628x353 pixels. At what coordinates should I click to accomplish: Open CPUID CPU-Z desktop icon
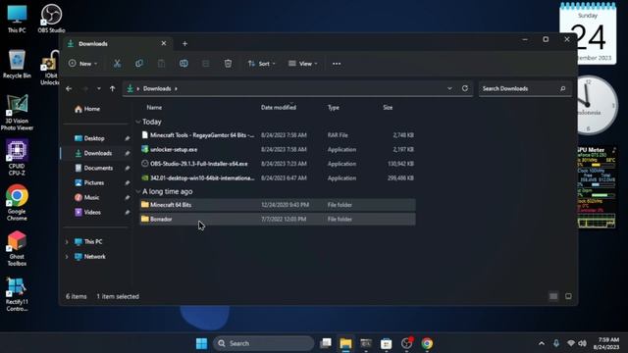[x=17, y=158]
